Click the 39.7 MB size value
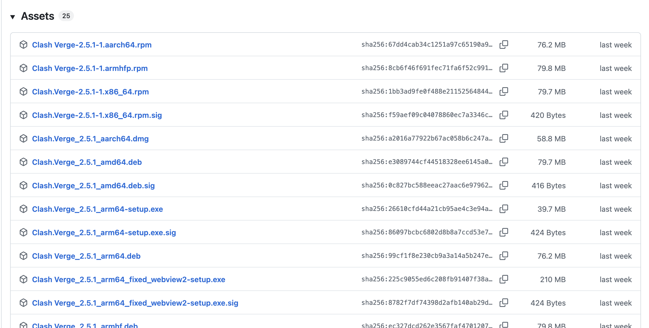 coord(552,209)
